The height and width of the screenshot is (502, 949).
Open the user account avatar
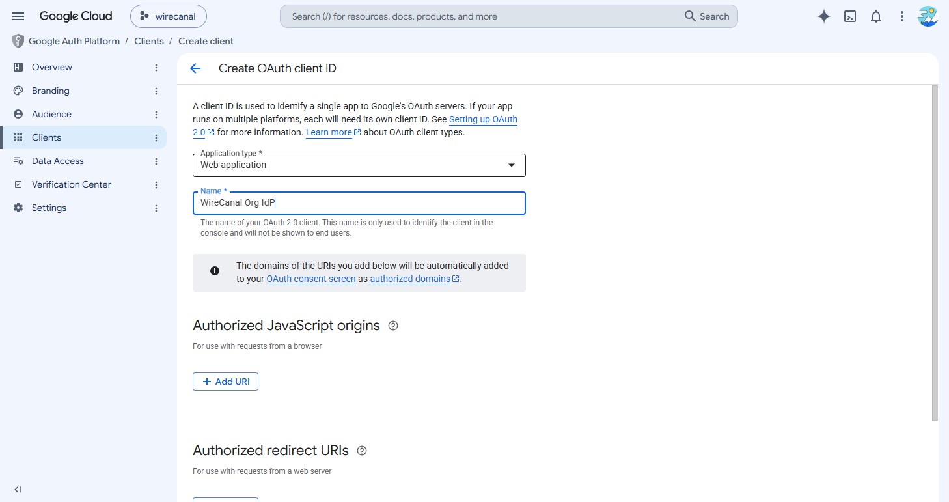point(928,17)
